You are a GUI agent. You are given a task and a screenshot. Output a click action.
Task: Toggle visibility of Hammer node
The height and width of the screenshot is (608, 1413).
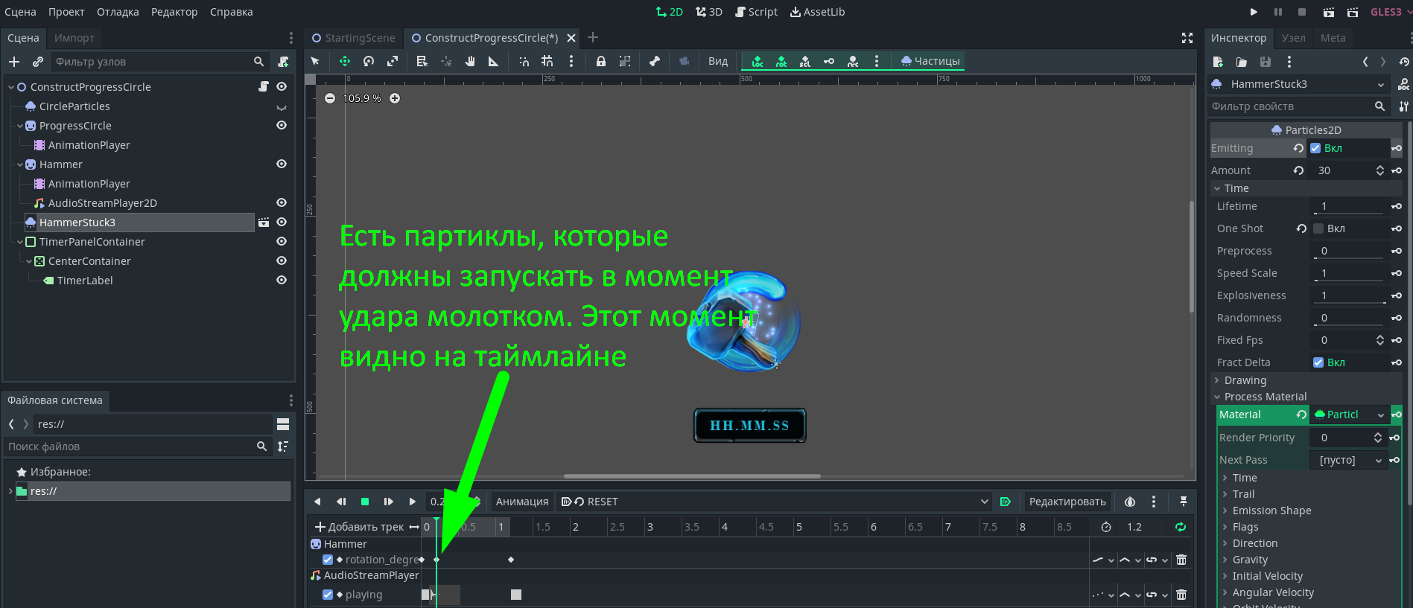click(x=282, y=164)
